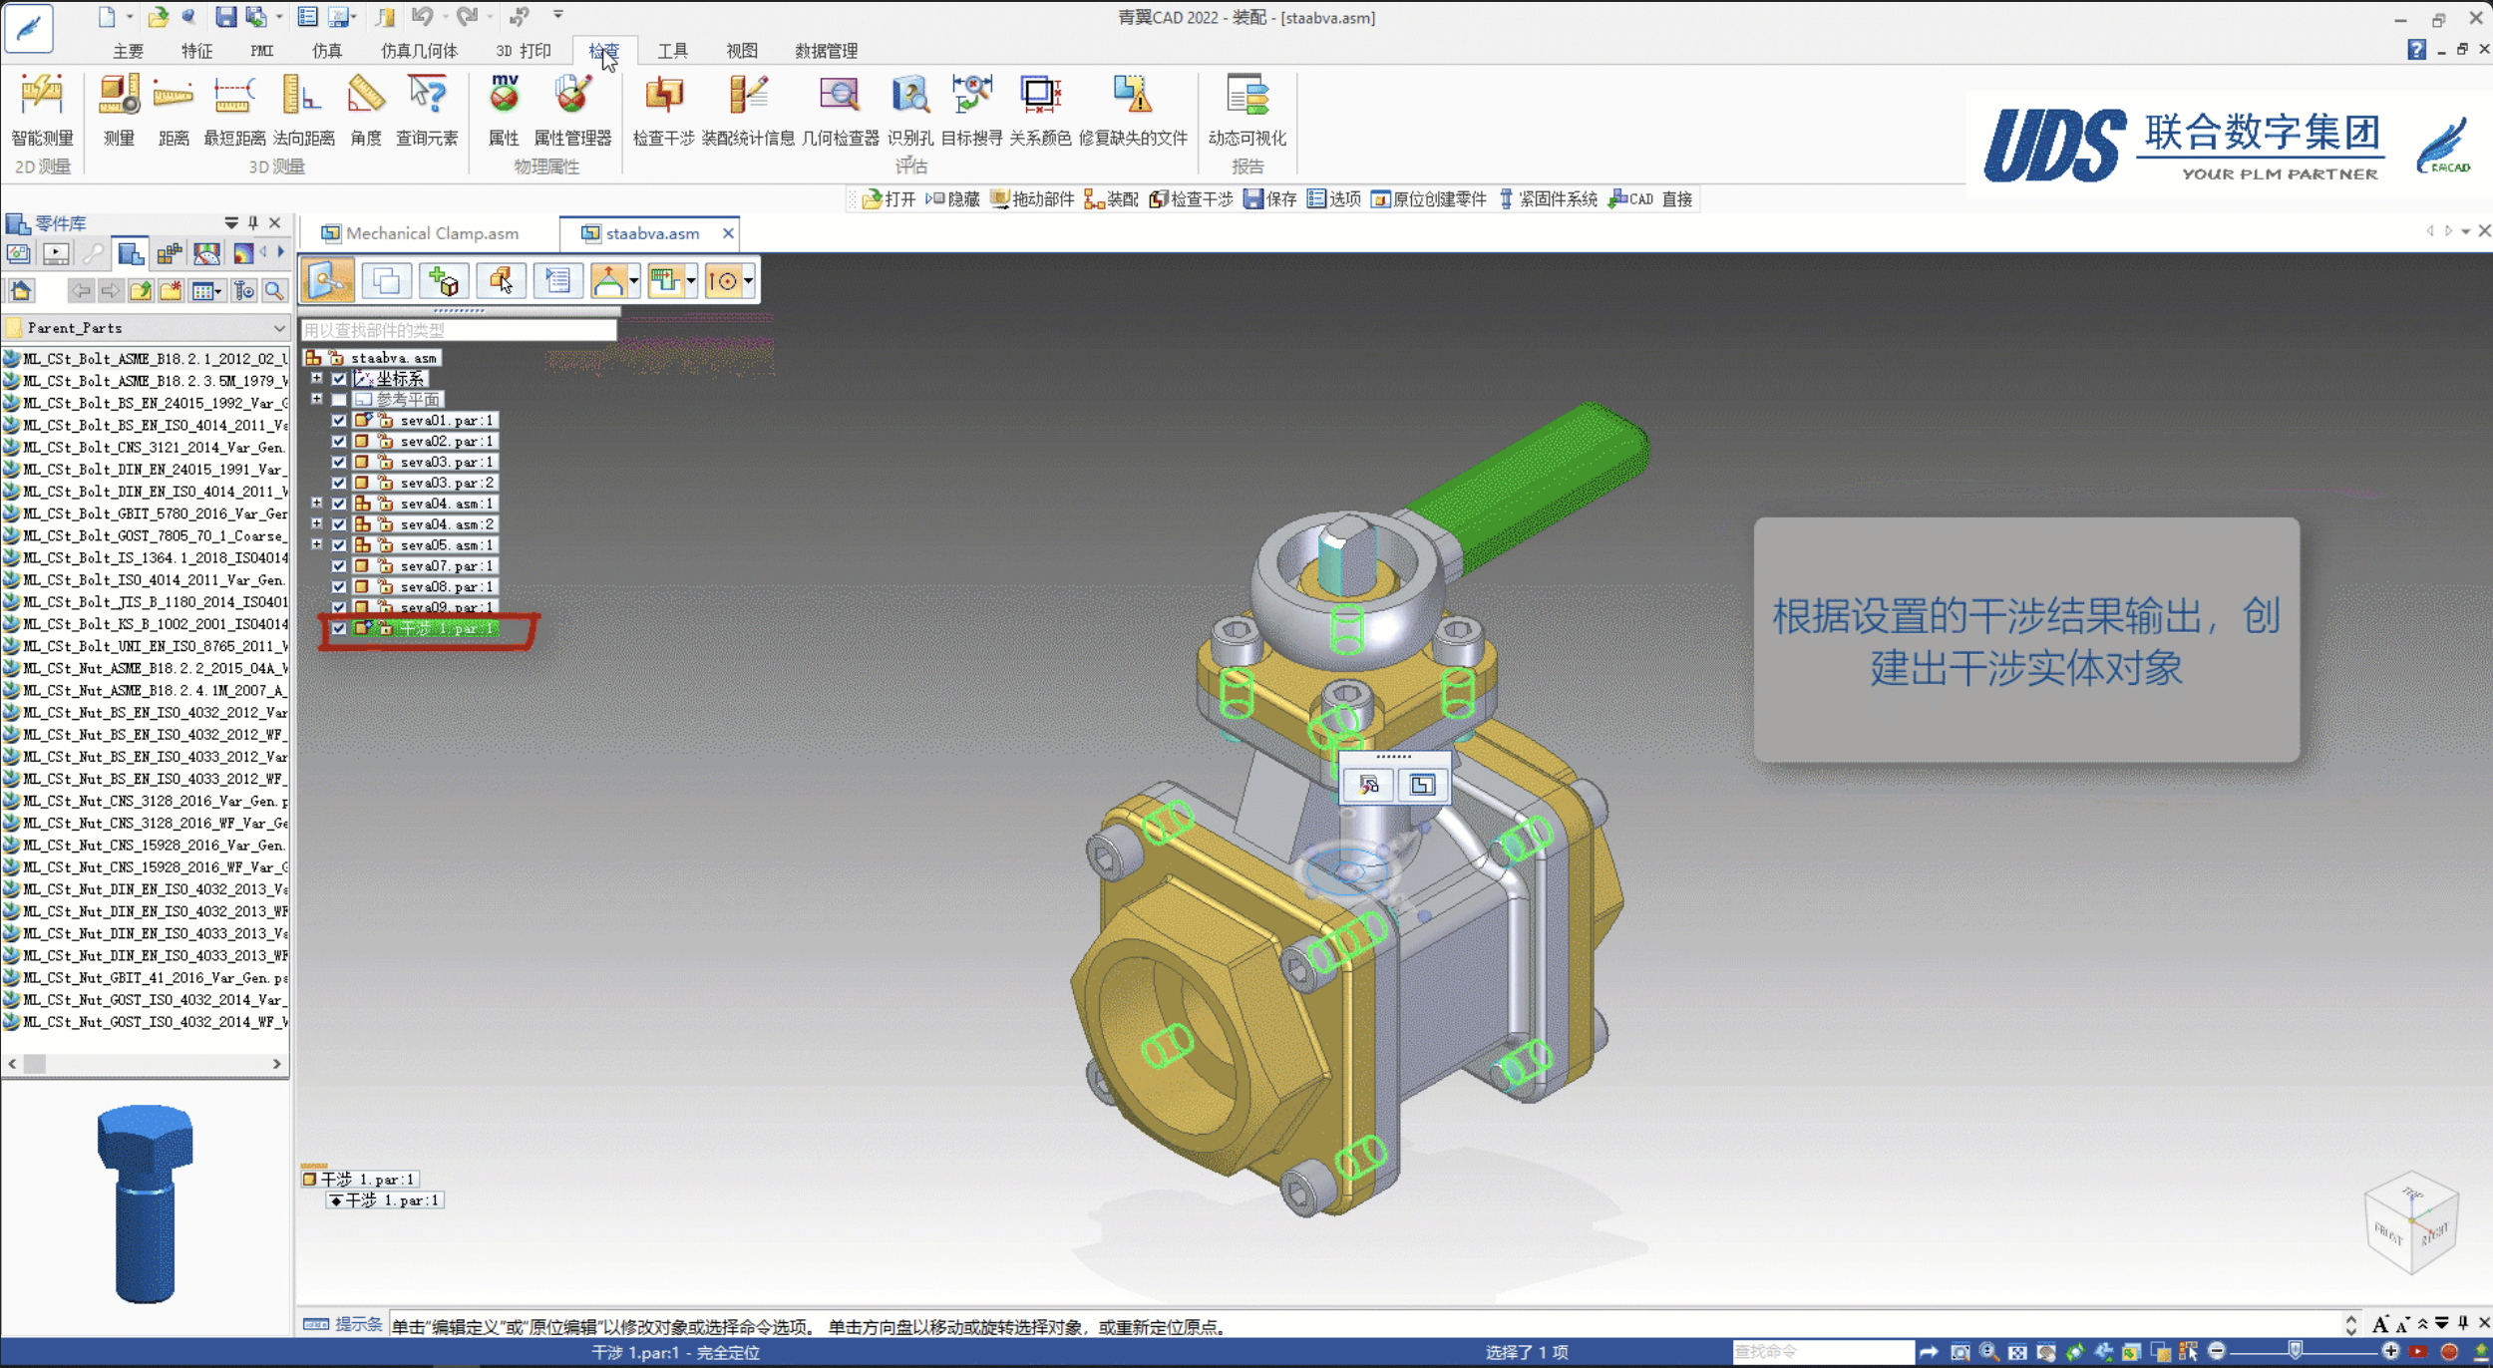Screen dimensions: 2493x1368
Task: Click the orientation view cube
Action: pyautogui.click(x=2411, y=1223)
